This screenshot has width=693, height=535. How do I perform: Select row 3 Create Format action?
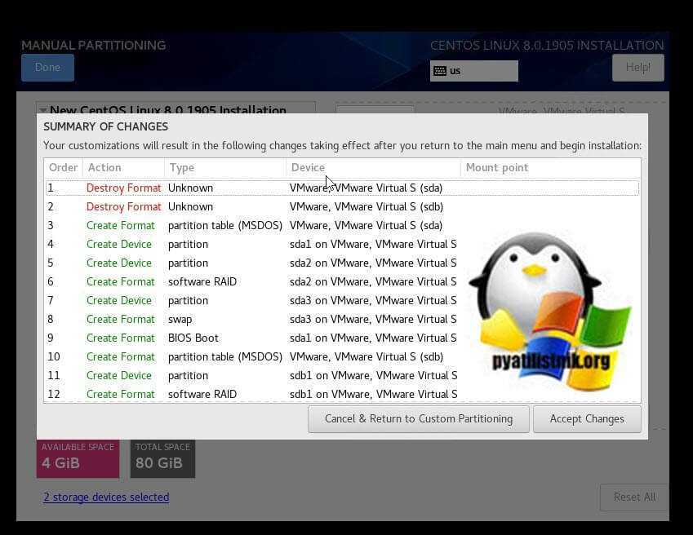click(121, 226)
